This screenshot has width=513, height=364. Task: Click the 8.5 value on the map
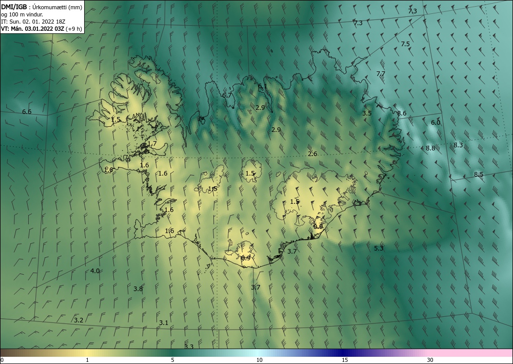(479, 175)
